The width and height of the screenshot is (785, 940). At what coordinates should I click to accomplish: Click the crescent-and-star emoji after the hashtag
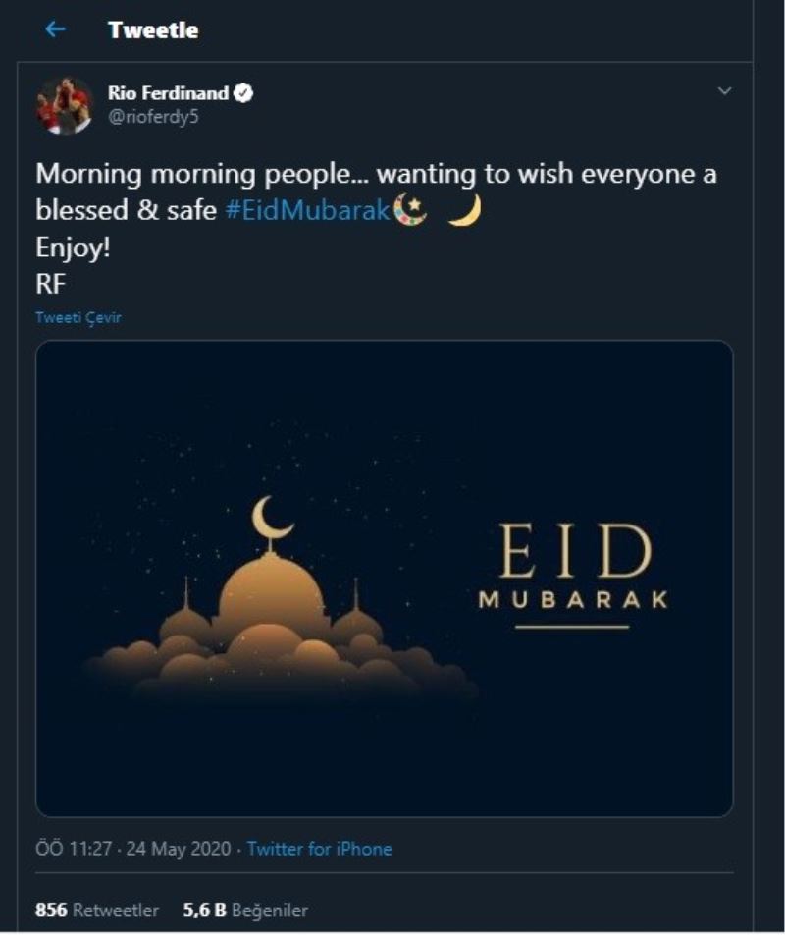(410, 211)
